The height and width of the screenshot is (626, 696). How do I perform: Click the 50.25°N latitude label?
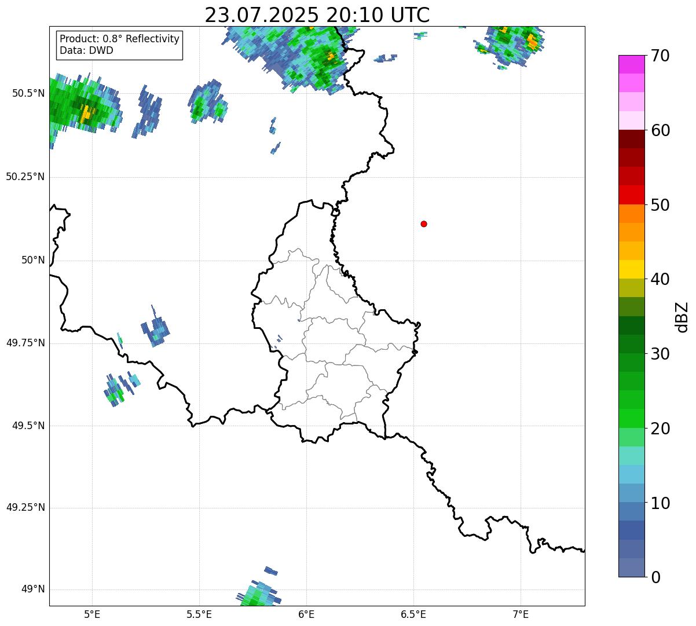tap(25, 177)
